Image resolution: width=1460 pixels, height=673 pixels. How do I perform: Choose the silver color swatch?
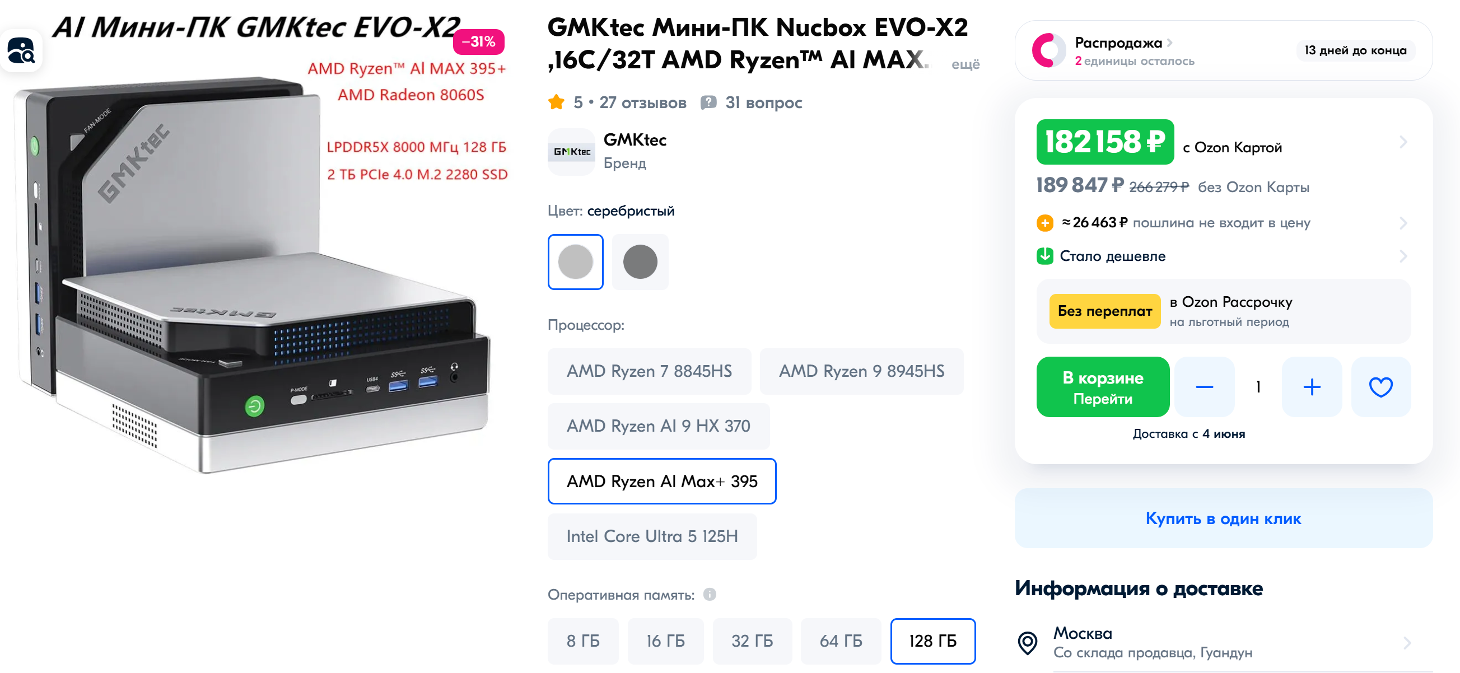coord(575,261)
